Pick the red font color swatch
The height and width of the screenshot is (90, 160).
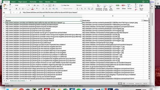coord(32,9)
